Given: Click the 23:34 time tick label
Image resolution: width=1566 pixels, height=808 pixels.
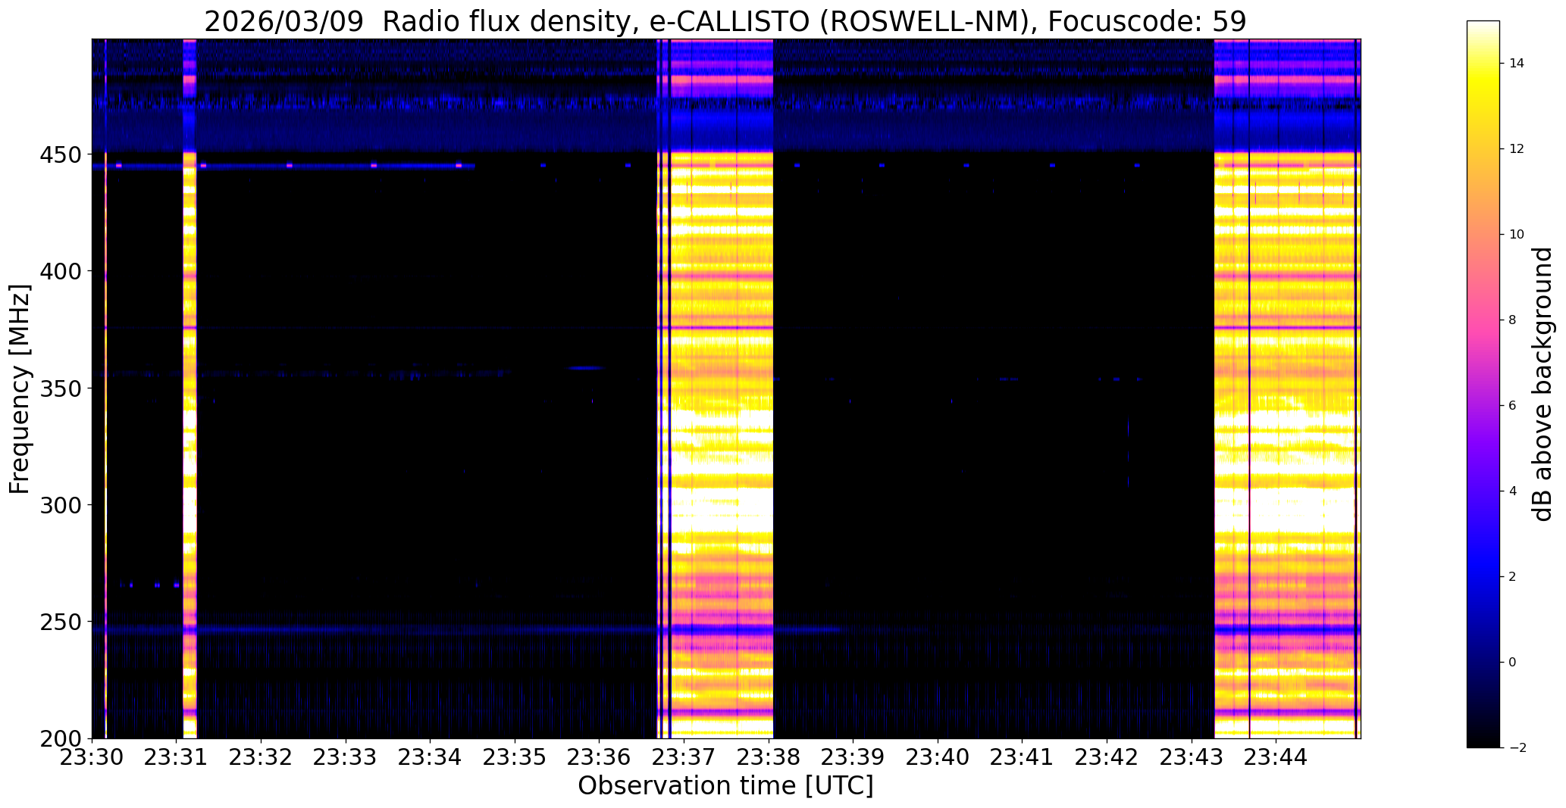Looking at the screenshot, I should coord(431,757).
